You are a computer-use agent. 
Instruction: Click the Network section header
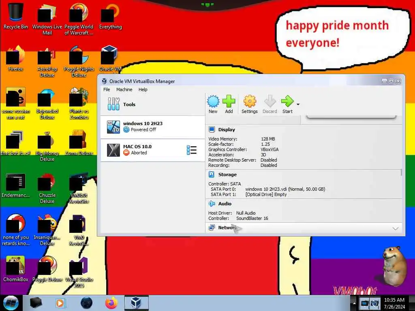304,228
